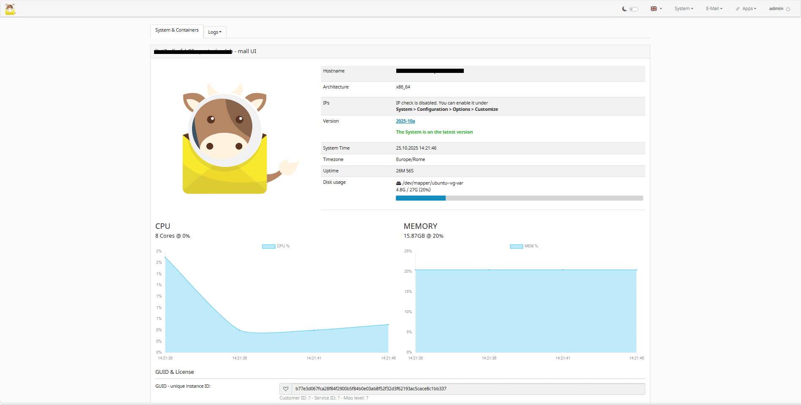
Task: Open the Logs tab dropdown
Action: click(214, 32)
